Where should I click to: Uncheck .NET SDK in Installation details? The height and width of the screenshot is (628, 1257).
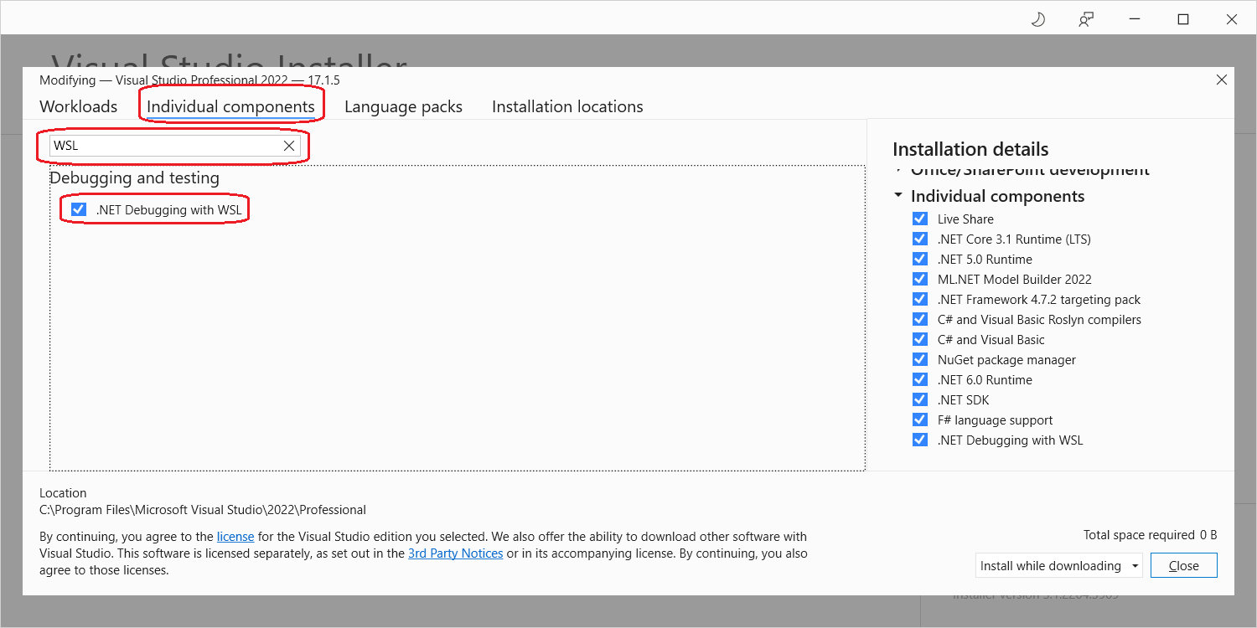(920, 399)
